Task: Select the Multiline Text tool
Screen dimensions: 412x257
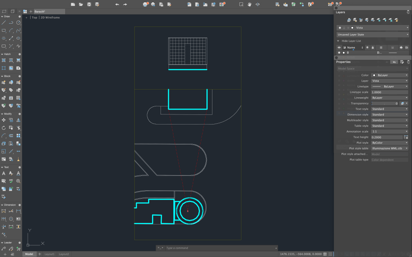Action: point(4,173)
